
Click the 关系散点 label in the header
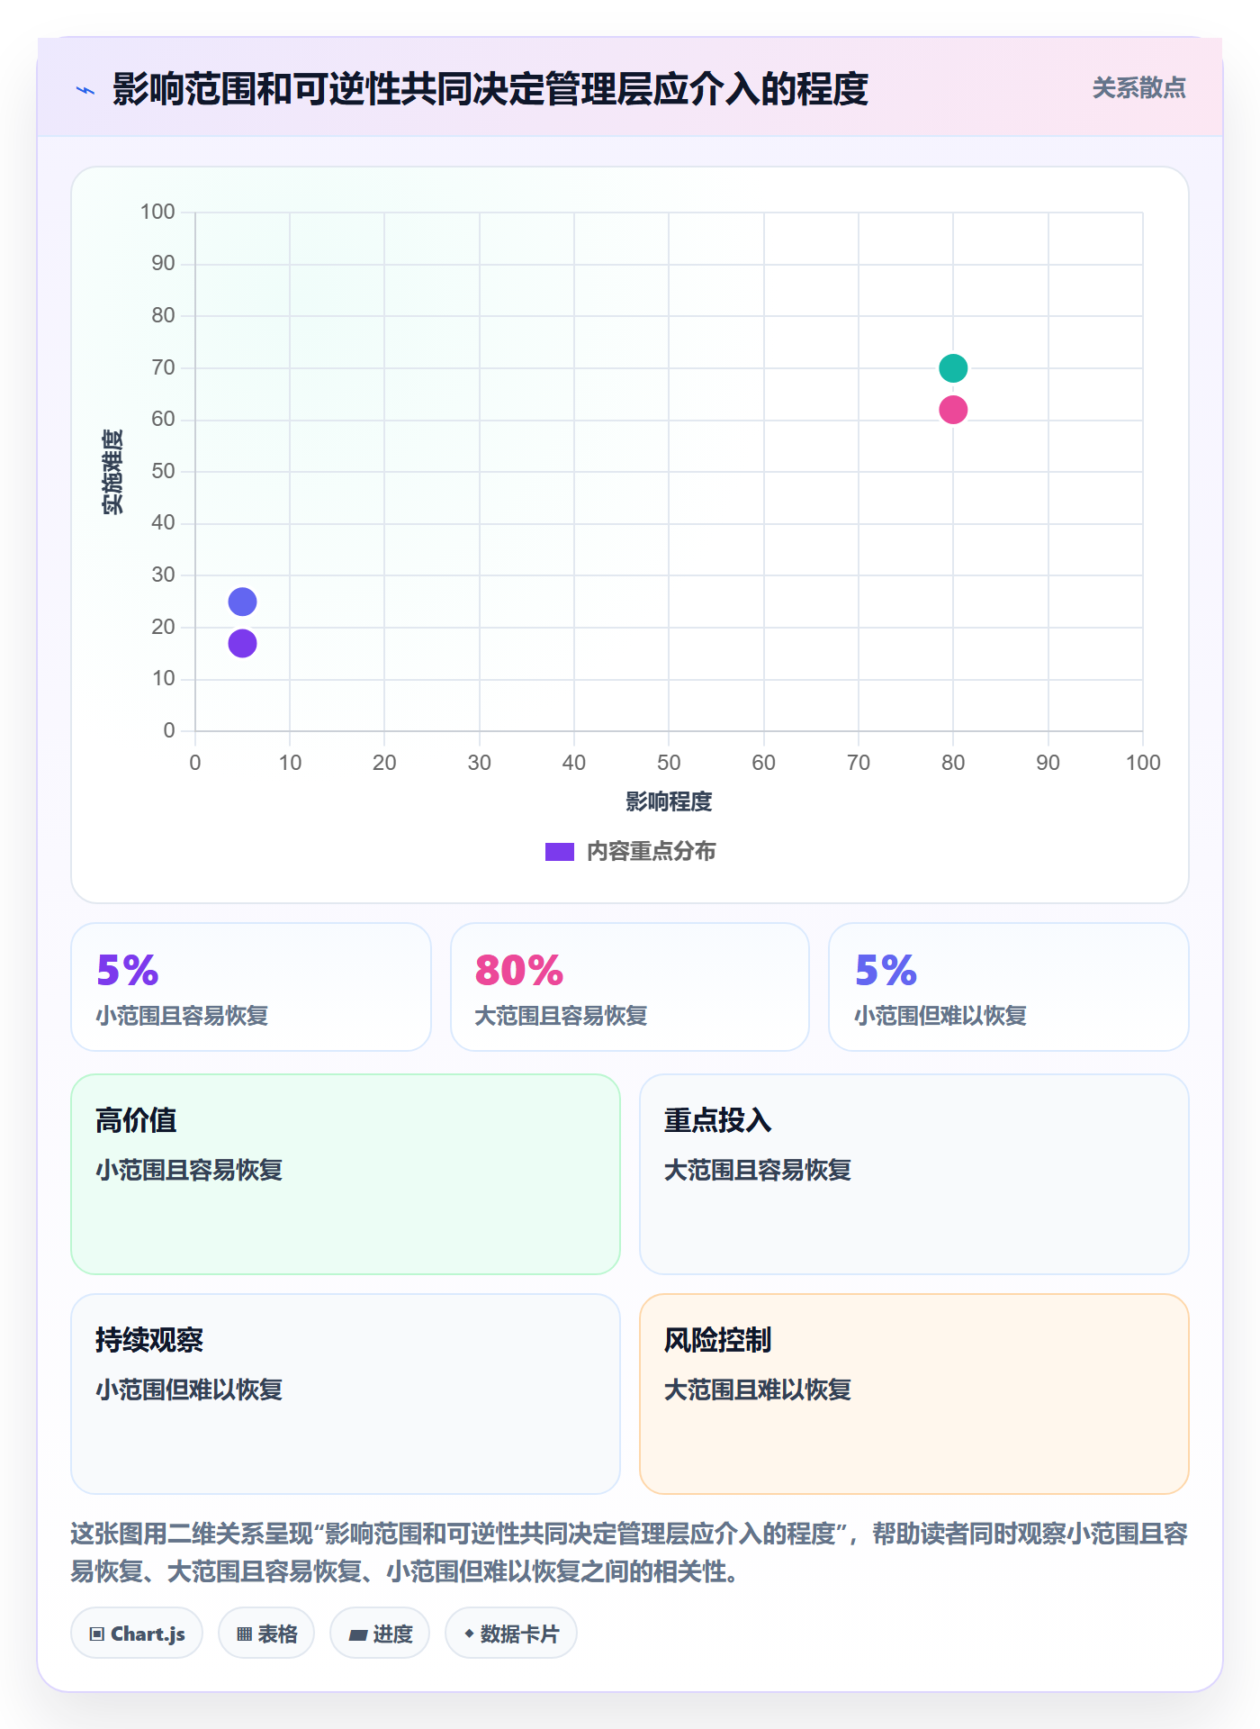point(1138,88)
